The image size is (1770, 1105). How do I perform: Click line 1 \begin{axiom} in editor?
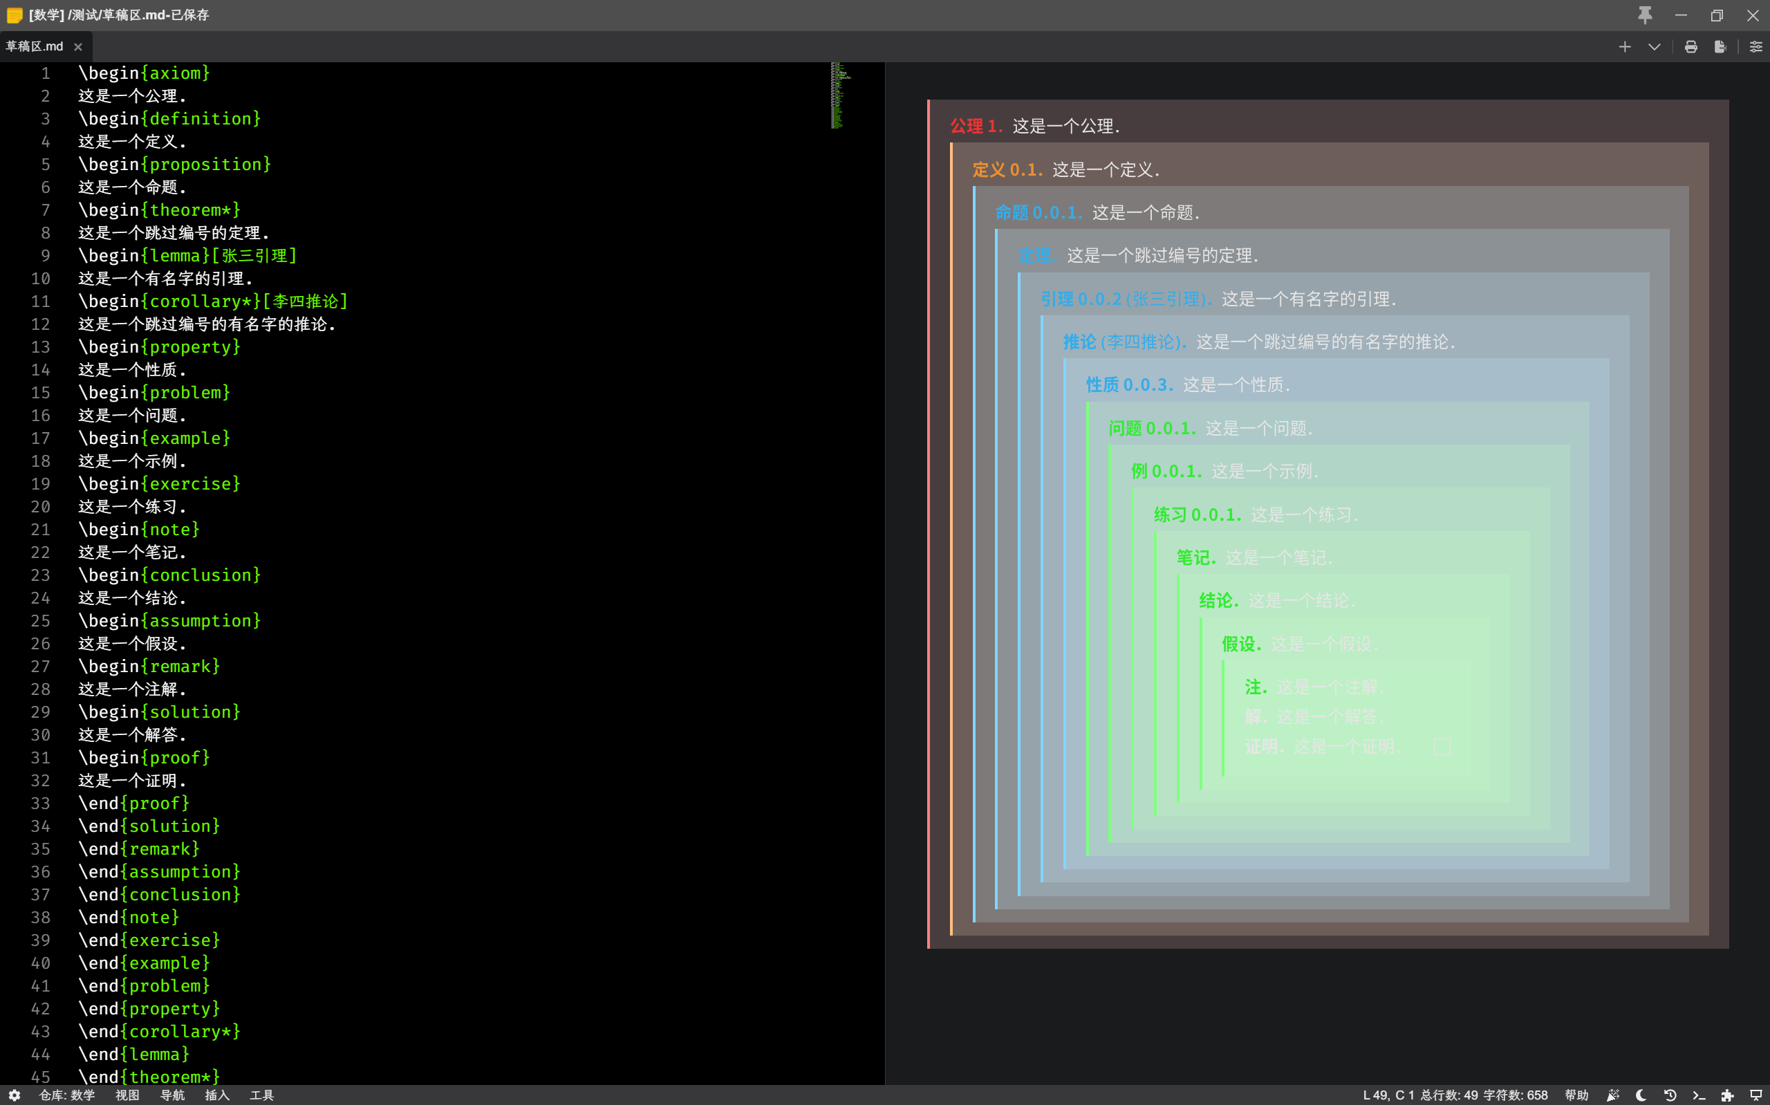click(x=144, y=73)
